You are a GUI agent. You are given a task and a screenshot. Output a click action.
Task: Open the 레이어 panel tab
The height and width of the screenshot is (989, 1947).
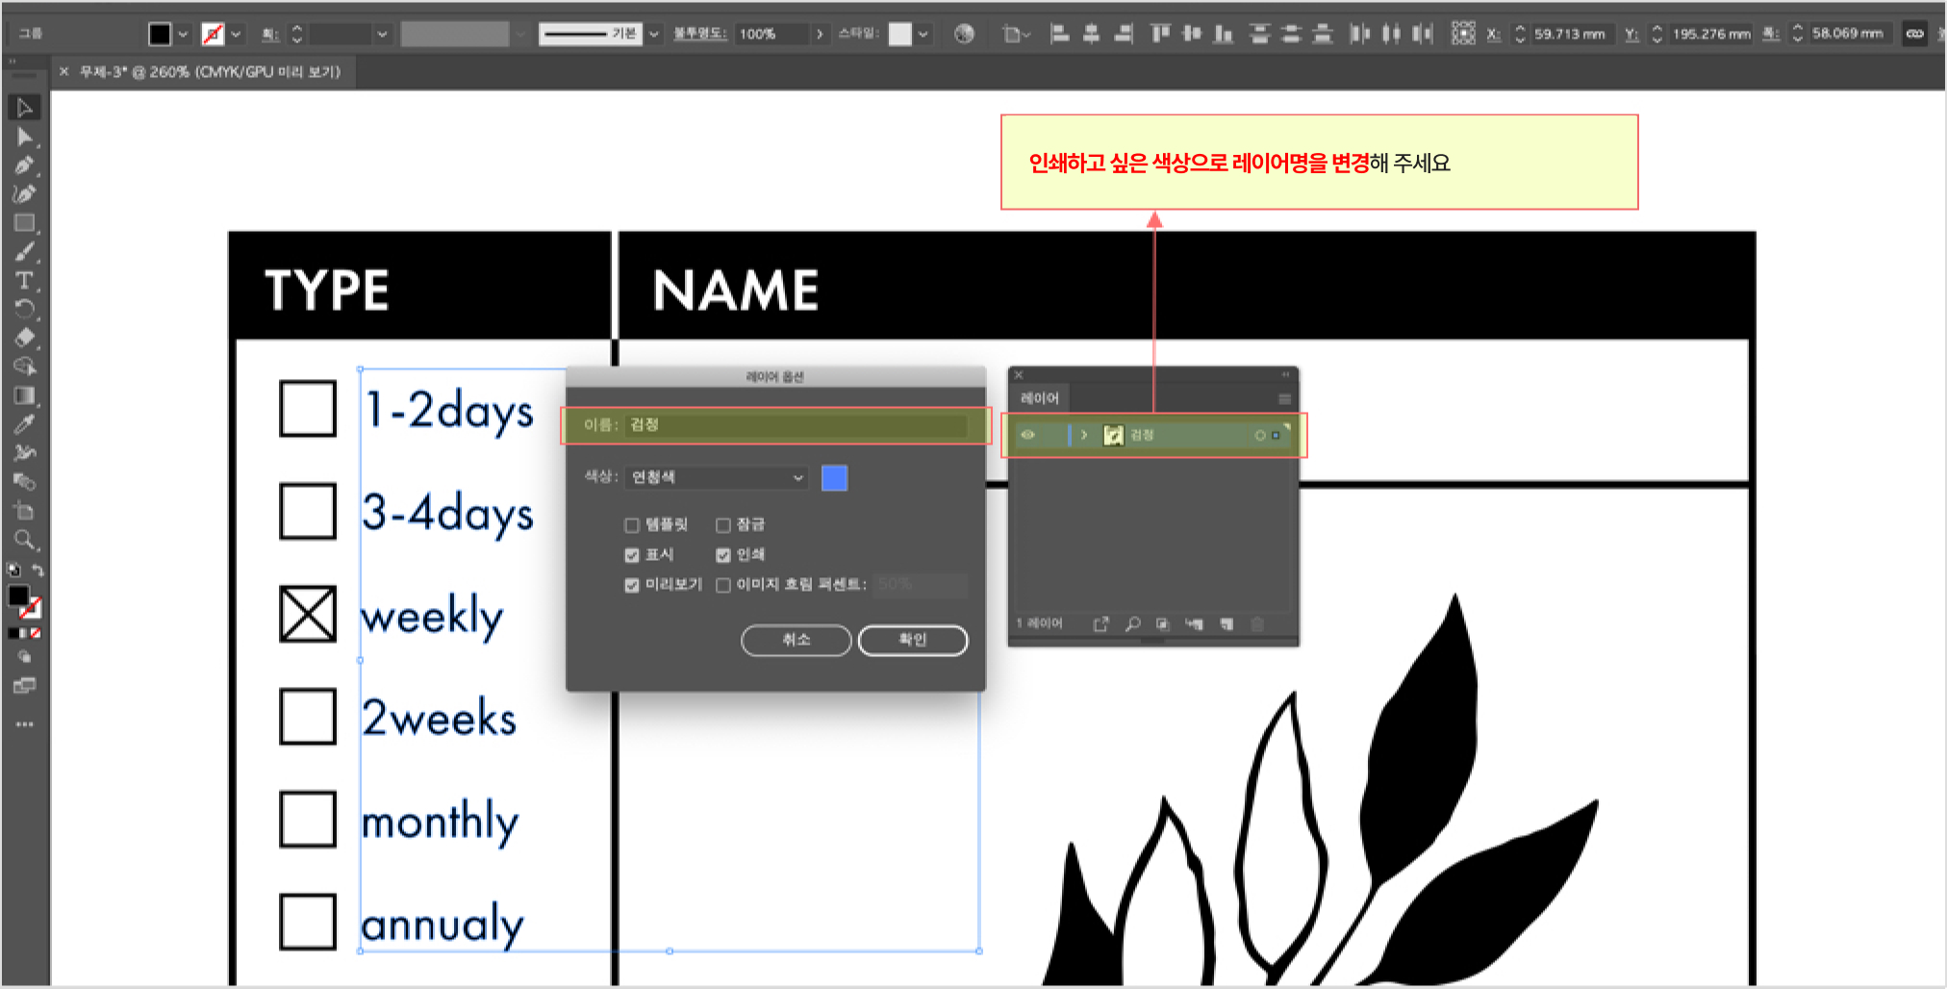click(x=1040, y=398)
